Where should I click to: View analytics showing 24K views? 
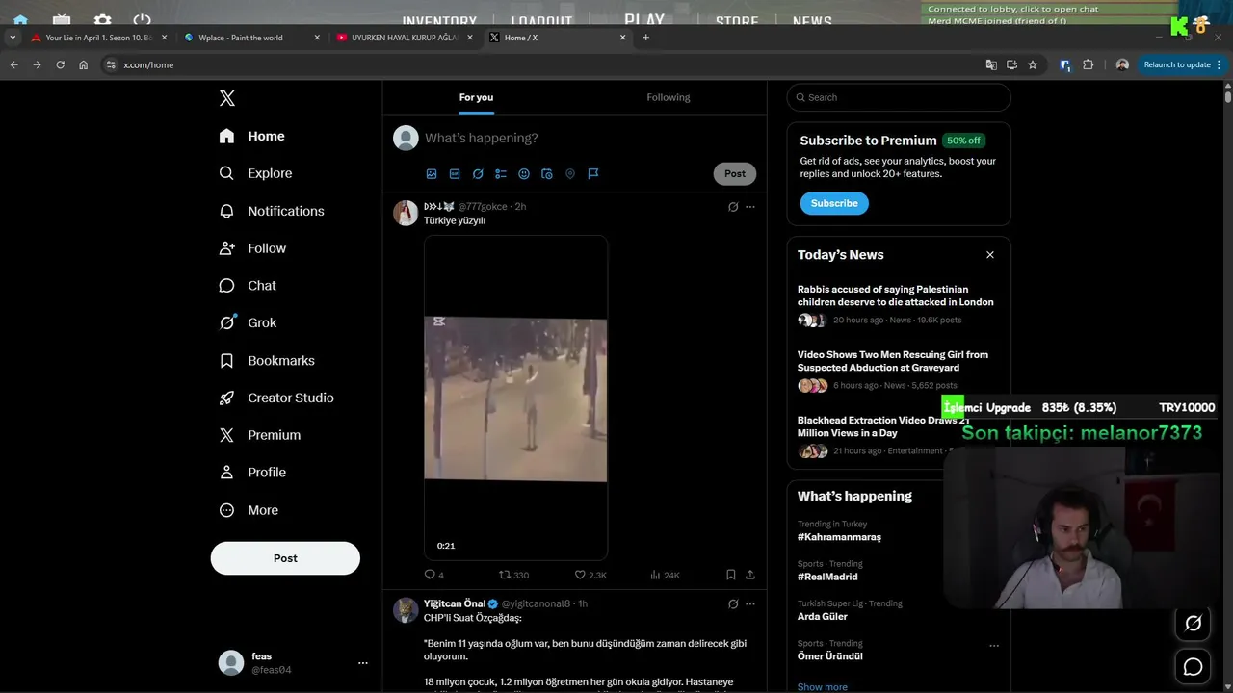665,575
